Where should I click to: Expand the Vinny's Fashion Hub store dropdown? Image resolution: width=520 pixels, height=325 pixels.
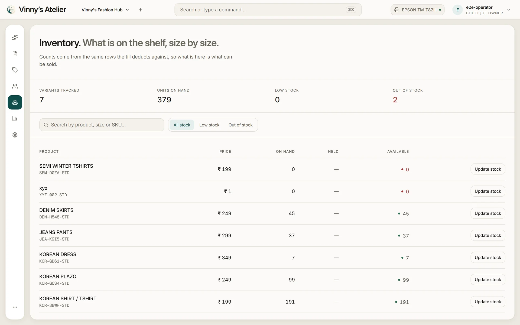(x=105, y=10)
